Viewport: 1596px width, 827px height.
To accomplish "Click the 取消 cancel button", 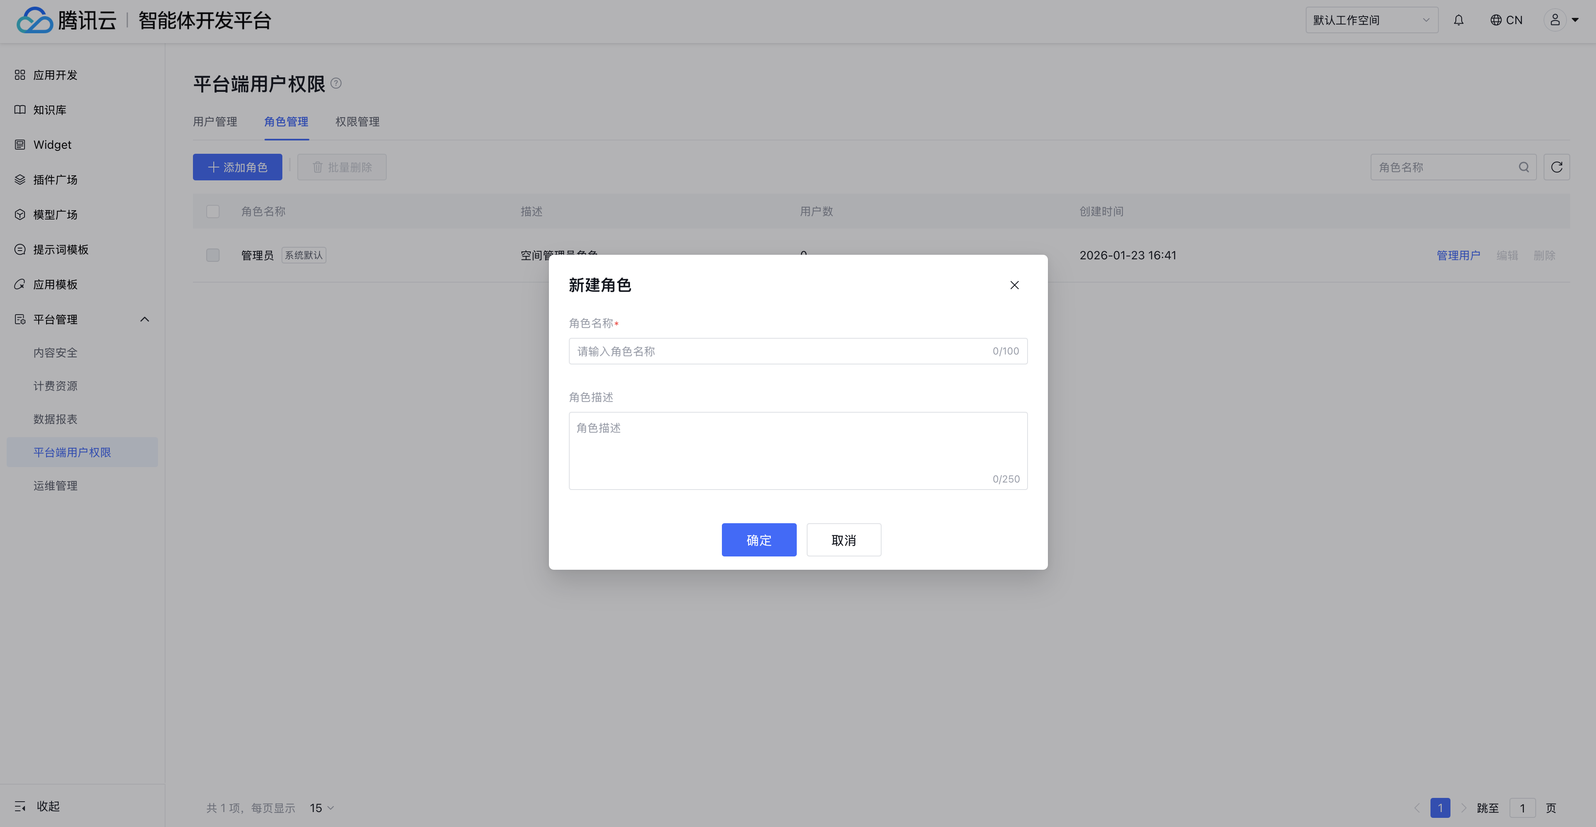I will (x=843, y=540).
